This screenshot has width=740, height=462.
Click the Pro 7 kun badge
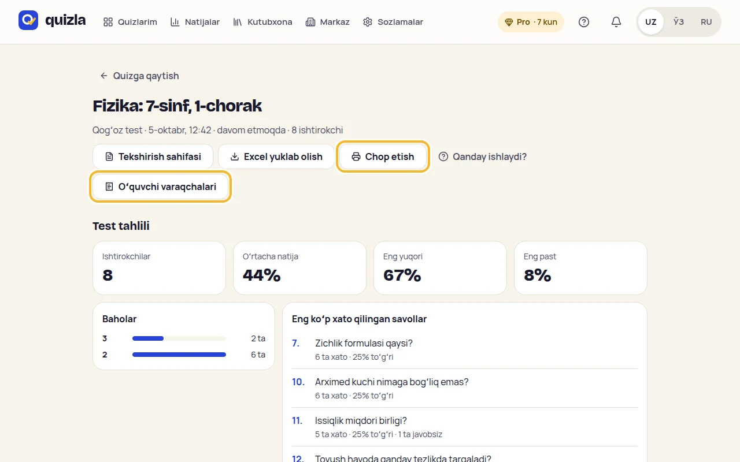click(531, 22)
